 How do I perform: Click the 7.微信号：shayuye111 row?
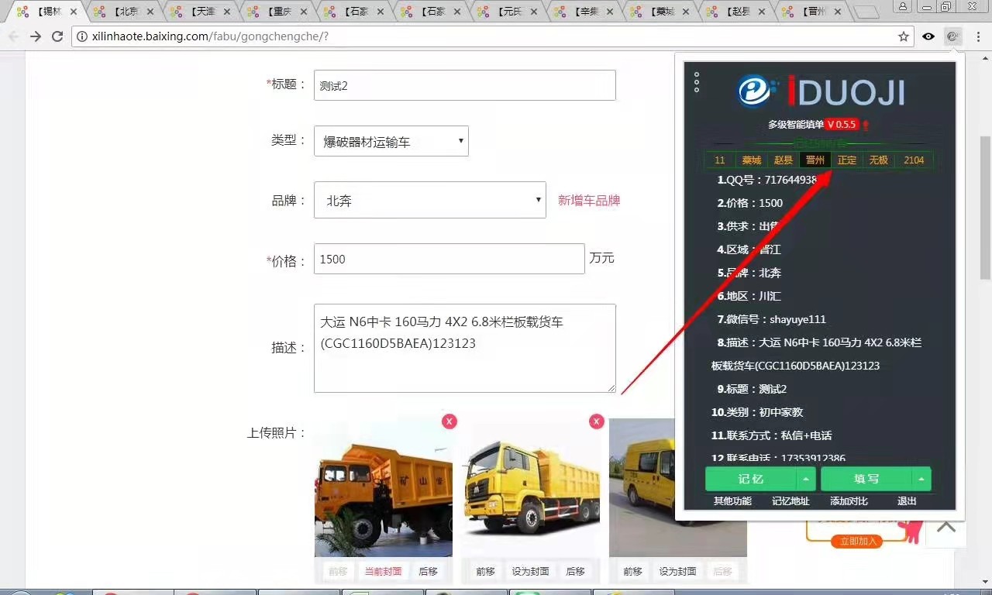(x=771, y=319)
